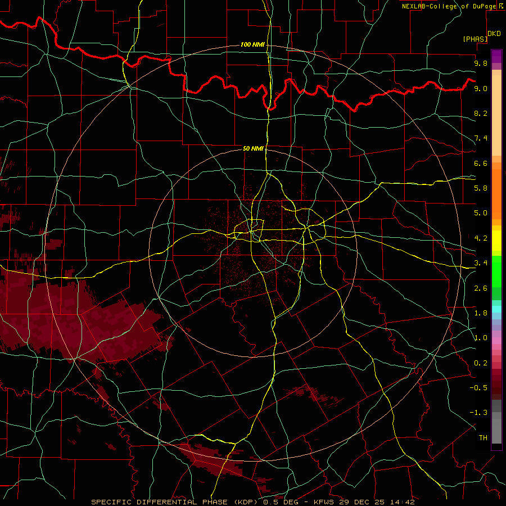Select the 8.2 value on color scale
Viewport: 506px width, 506px height.
481,113
